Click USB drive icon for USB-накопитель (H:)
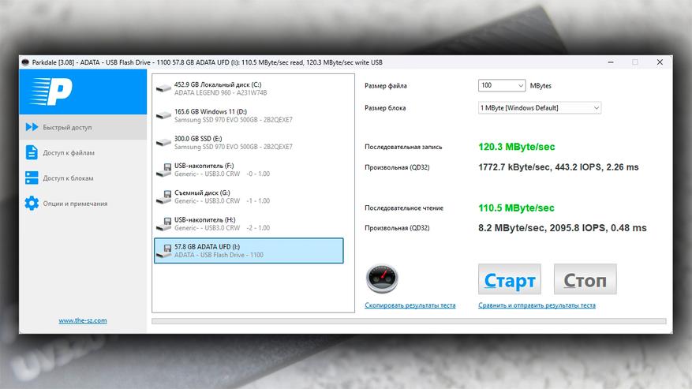692x389 pixels. [164, 224]
